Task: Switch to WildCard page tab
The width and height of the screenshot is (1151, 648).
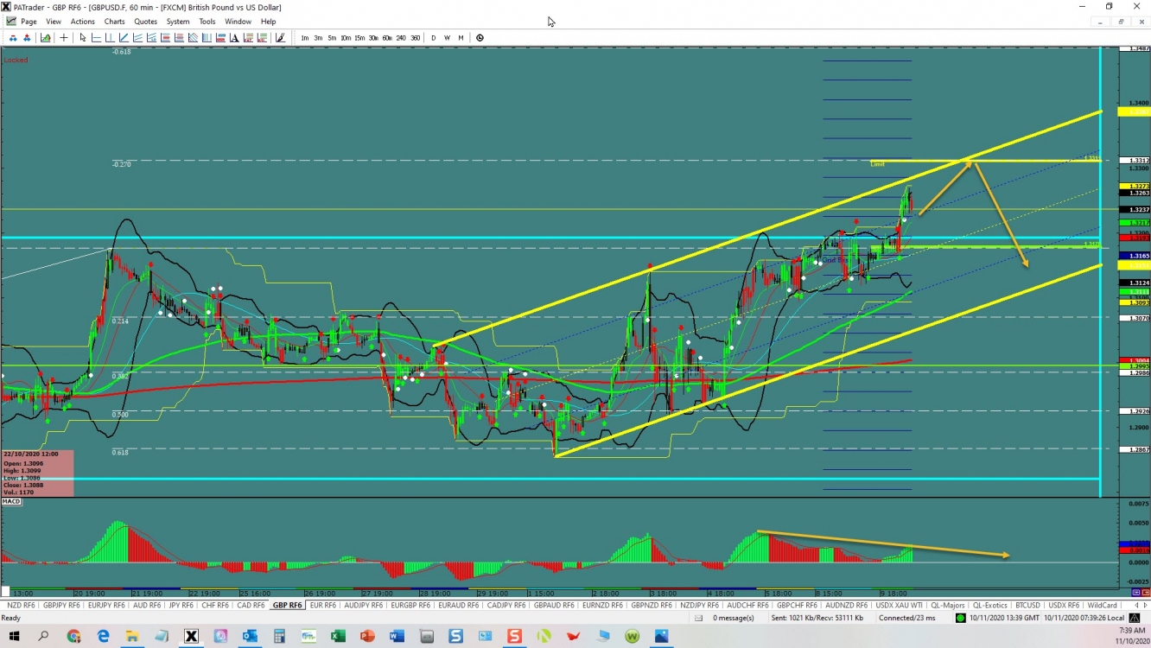Action: [1102, 606]
